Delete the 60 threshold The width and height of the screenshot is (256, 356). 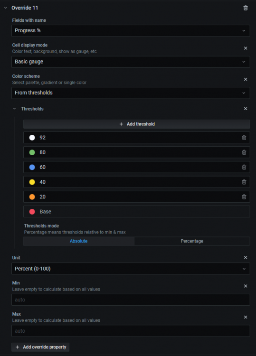pyautogui.click(x=244, y=168)
